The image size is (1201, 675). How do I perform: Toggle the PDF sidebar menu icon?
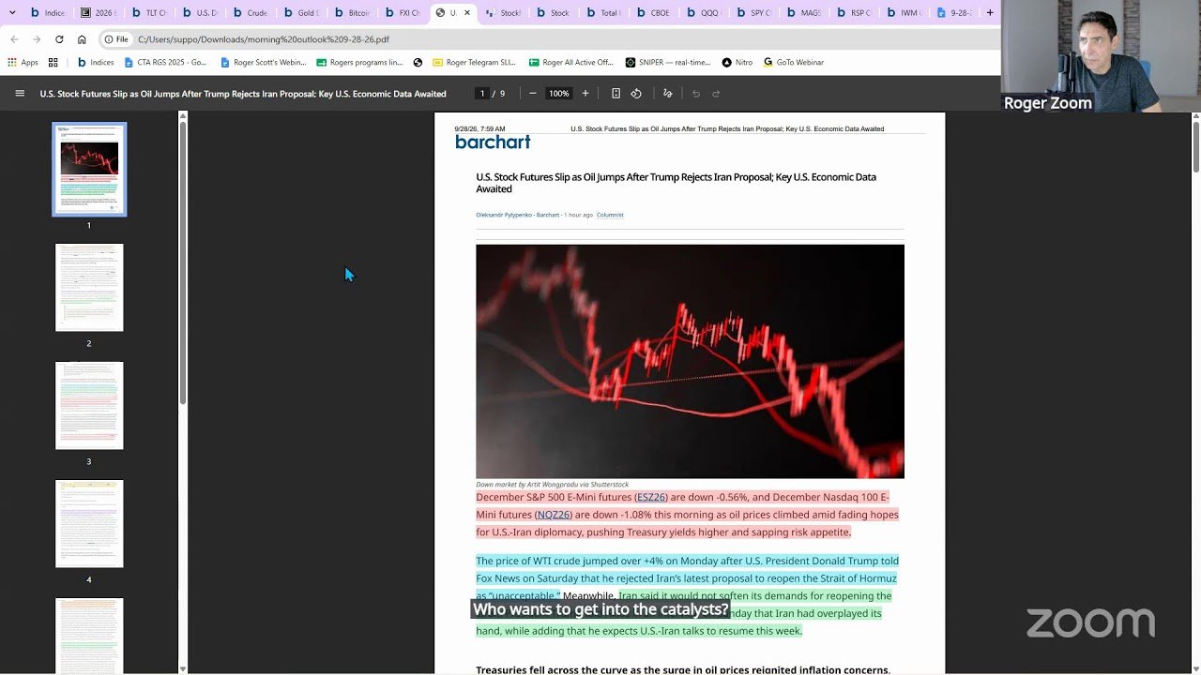tap(20, 94)
